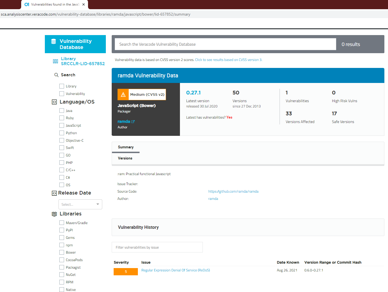This screenshot has width=388, height=292.
Task: Click the Library books icon beside SRCCLR-LID-657852
Action: pyautogui.click(x=55, y=61)
